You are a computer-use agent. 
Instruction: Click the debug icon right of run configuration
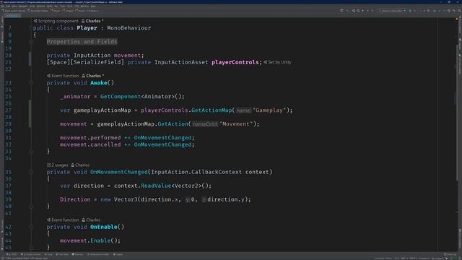(410, 11)
